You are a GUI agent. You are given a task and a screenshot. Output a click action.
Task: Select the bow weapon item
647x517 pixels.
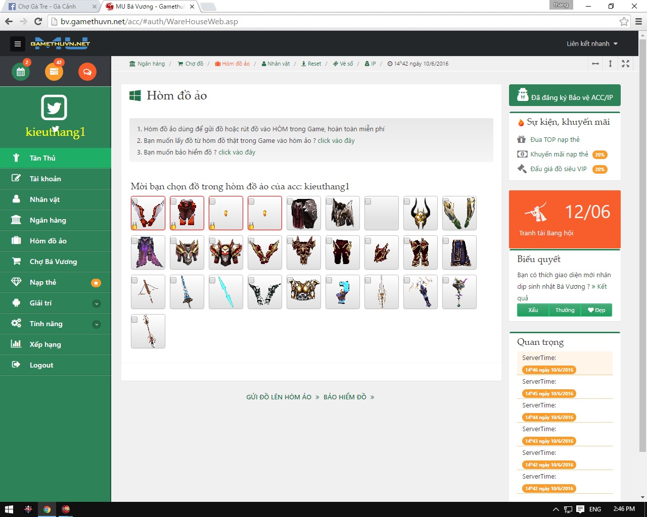[x=148, y=292]
